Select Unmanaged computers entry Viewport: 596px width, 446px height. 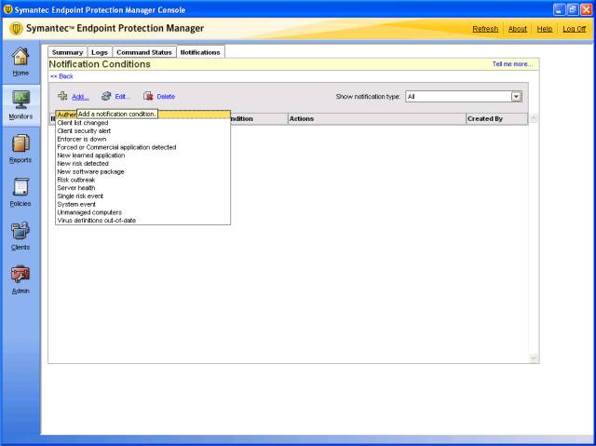(x=142, y=212)
